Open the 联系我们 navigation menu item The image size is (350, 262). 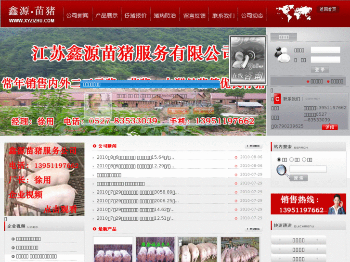point(223,15)
